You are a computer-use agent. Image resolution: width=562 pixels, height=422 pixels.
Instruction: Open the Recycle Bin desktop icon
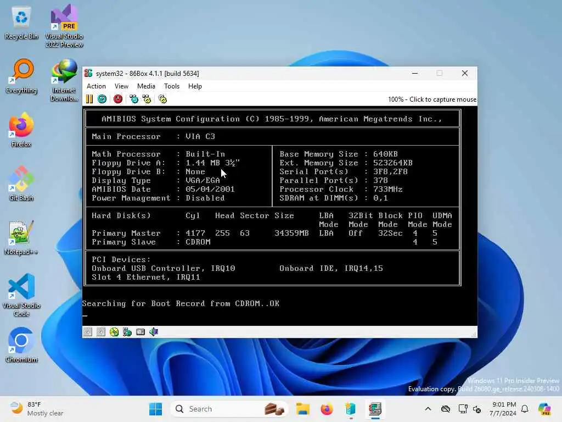click(21, 23)
